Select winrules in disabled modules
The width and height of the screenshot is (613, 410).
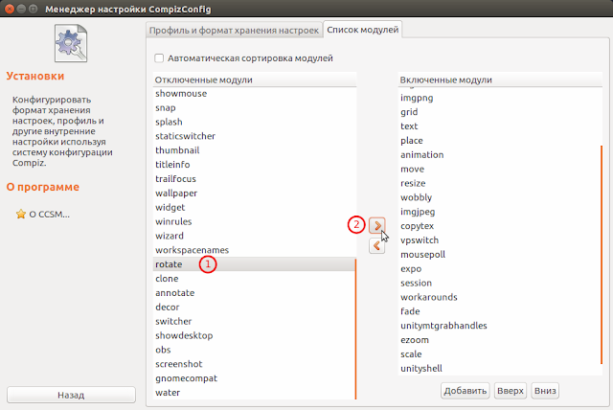(x=254, y=221)
